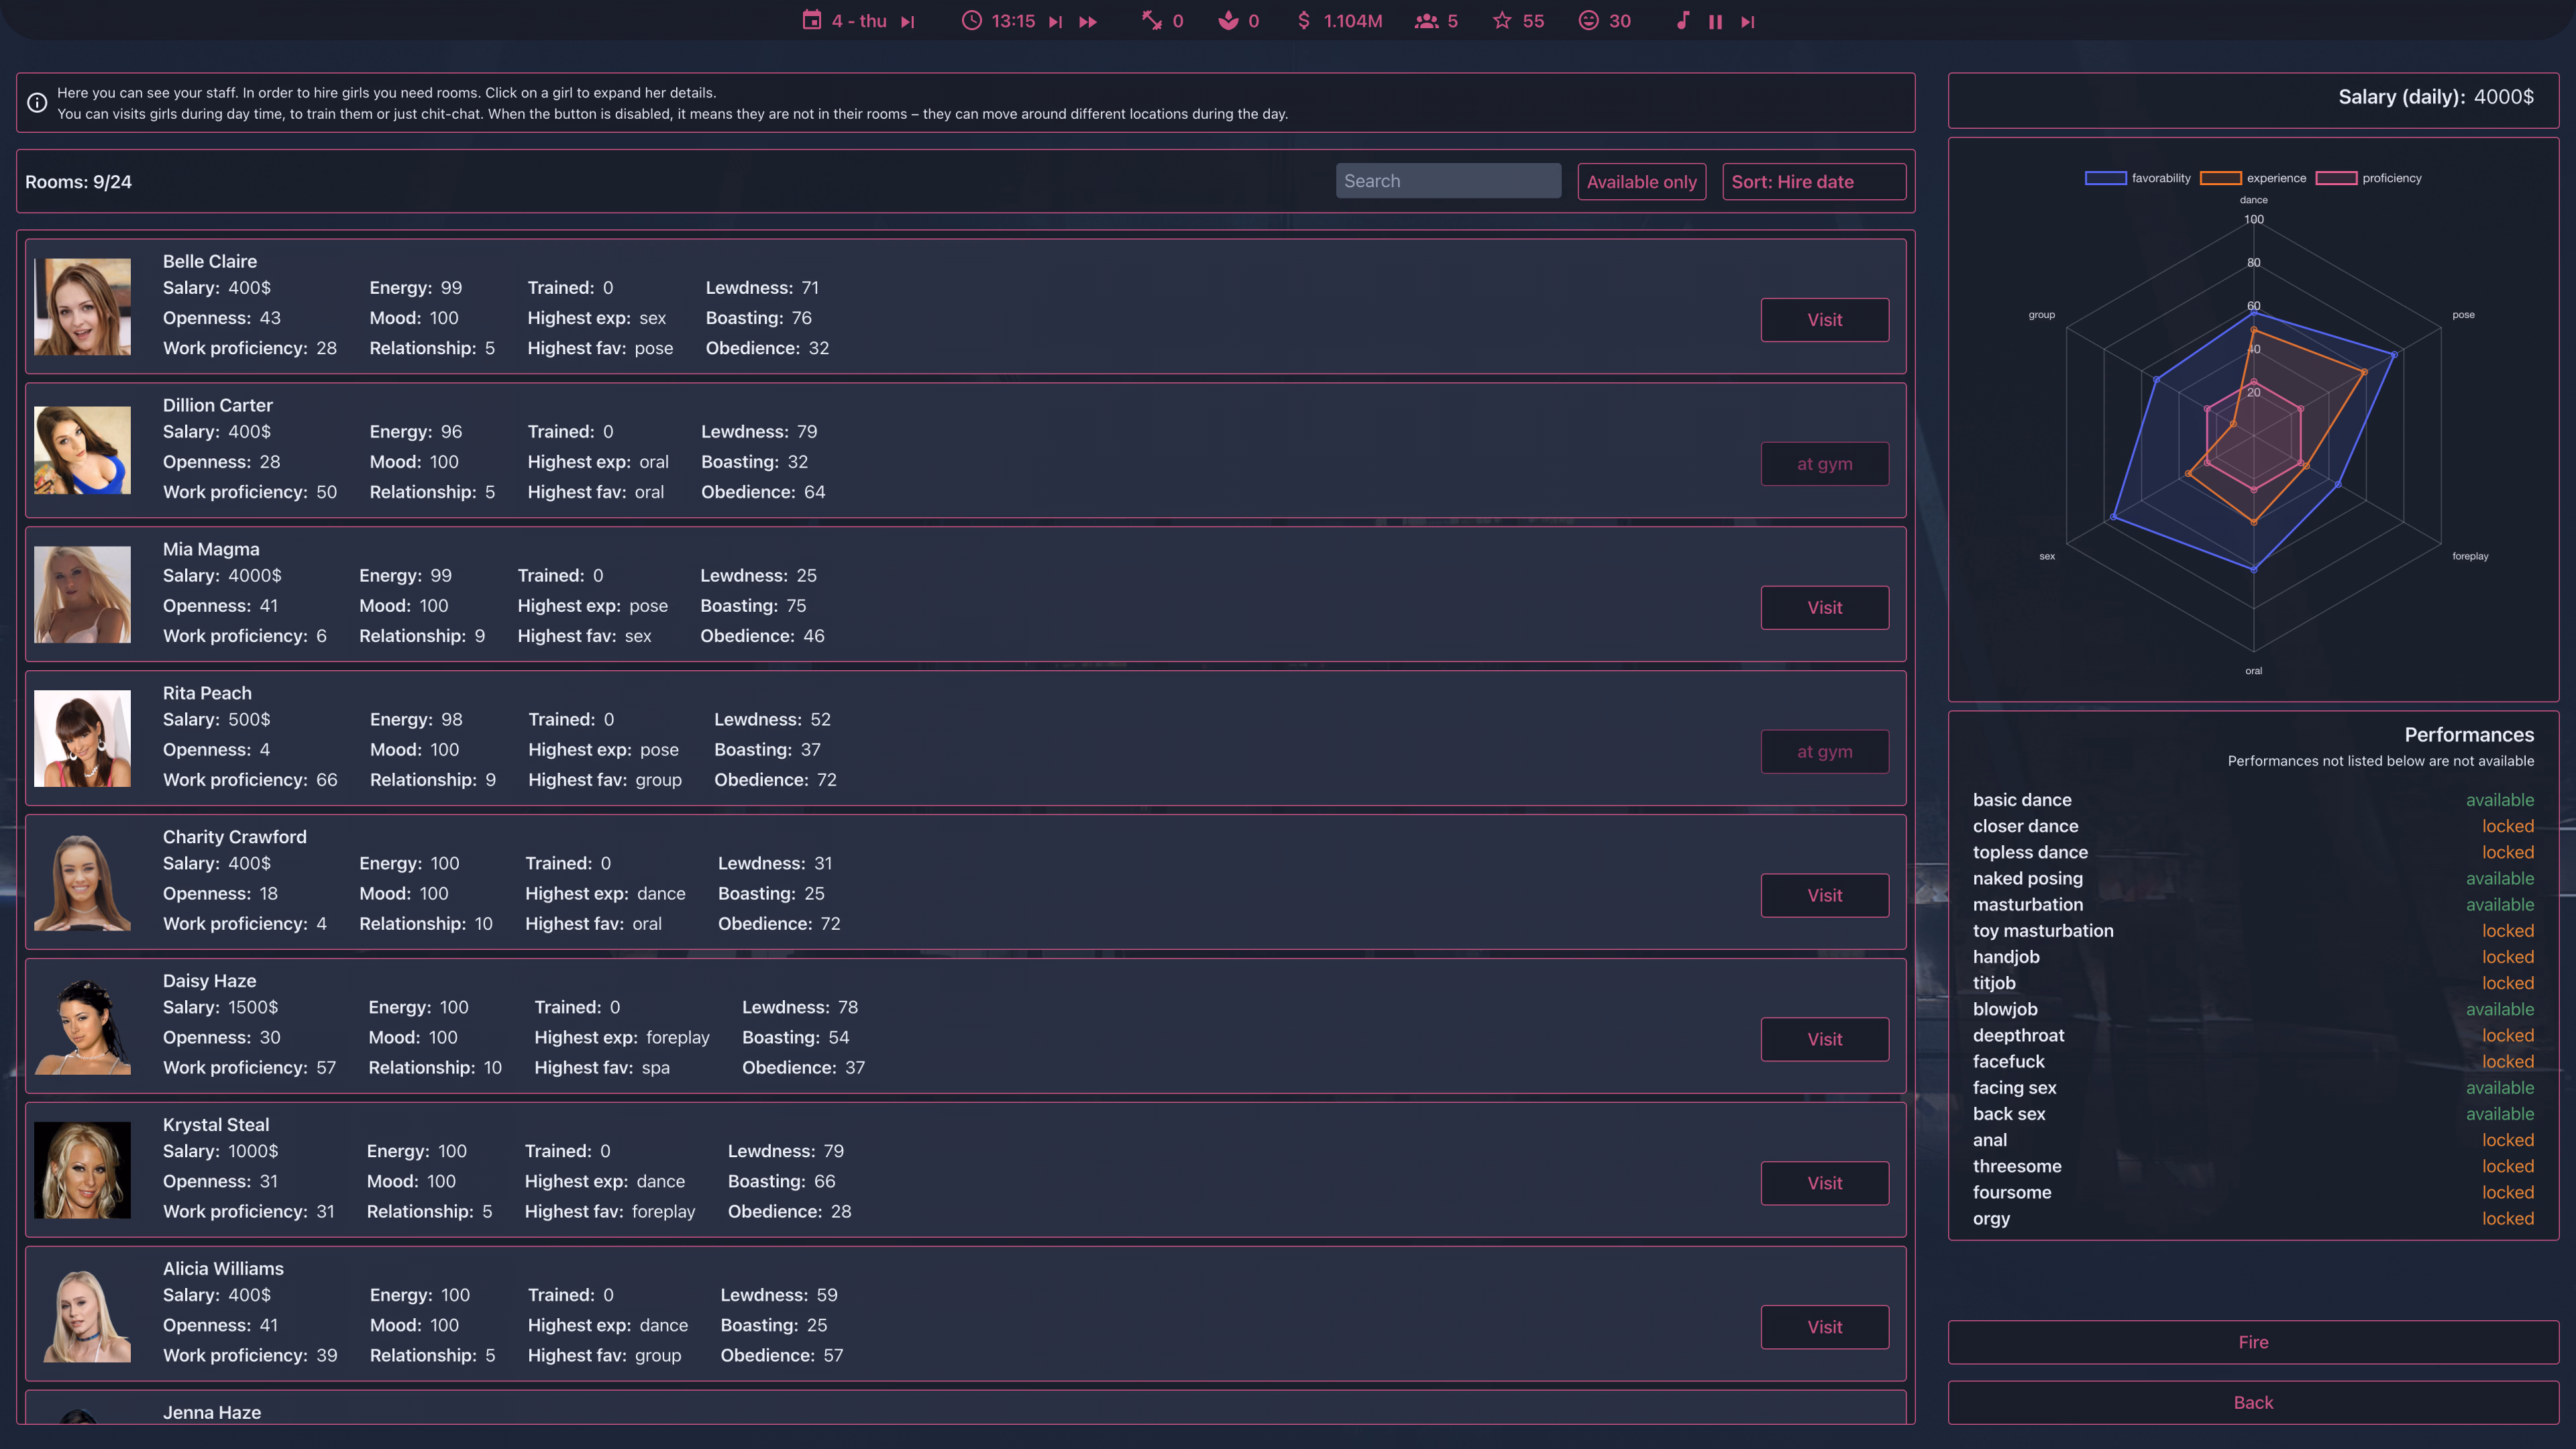Click Dillion Carter's at gym button

pos(1824,464)
